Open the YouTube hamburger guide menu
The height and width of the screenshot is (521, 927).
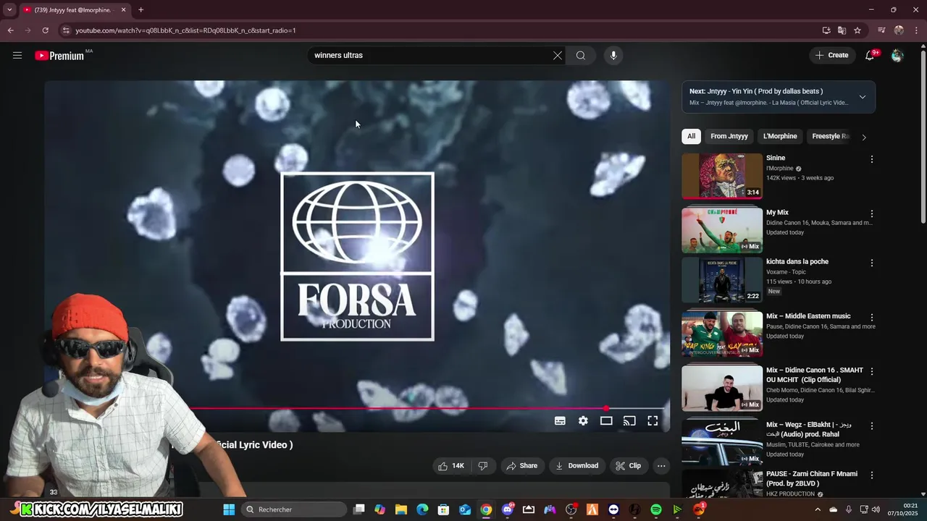[x=17, y=55]
